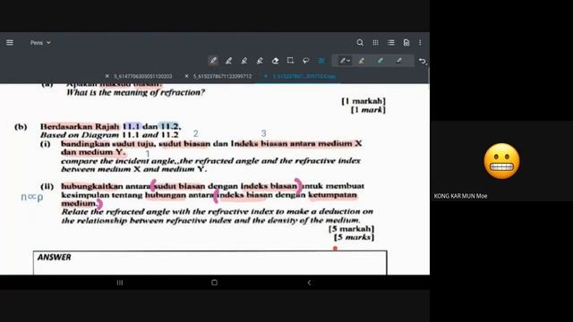Tap the Android back button

tap(309, 283)
